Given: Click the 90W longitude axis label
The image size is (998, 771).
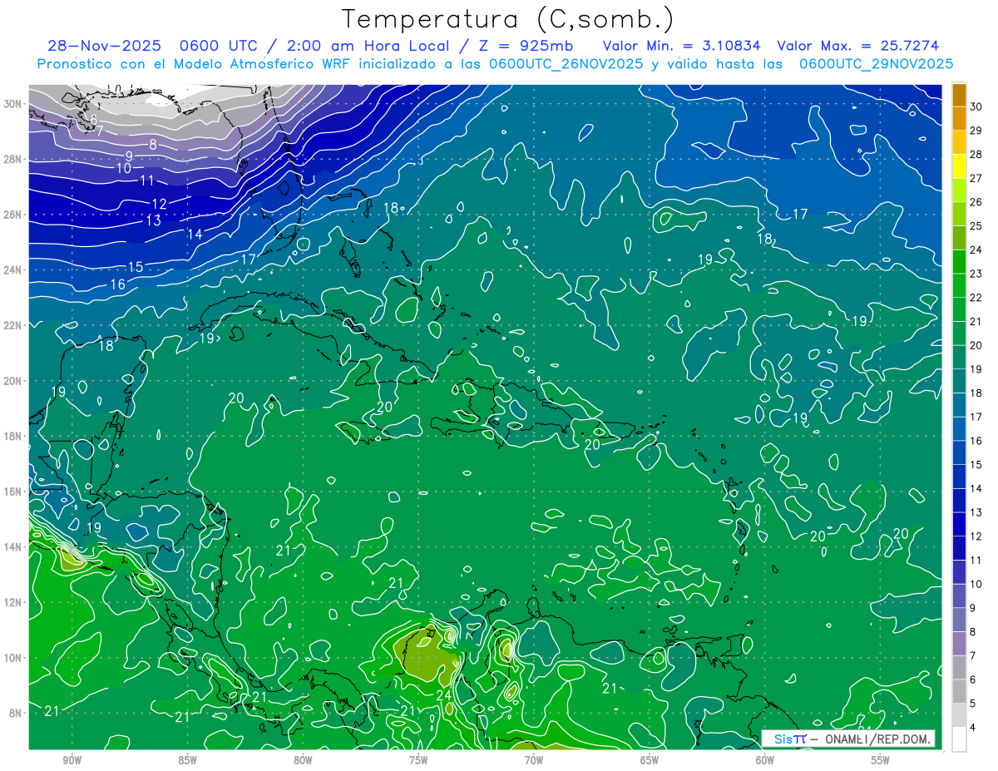Looking at the screenshot, I should [72, 760].
